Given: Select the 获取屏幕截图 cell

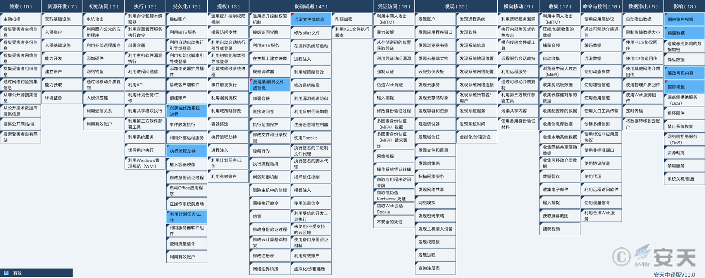Looking at the screenshot, I should [560, 216].
